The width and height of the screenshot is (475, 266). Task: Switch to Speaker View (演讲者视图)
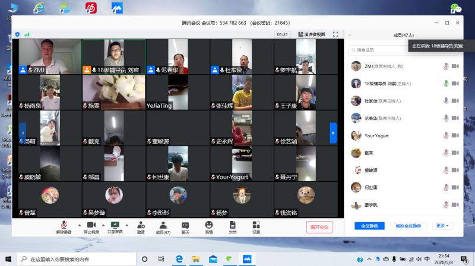pos(312,34)
